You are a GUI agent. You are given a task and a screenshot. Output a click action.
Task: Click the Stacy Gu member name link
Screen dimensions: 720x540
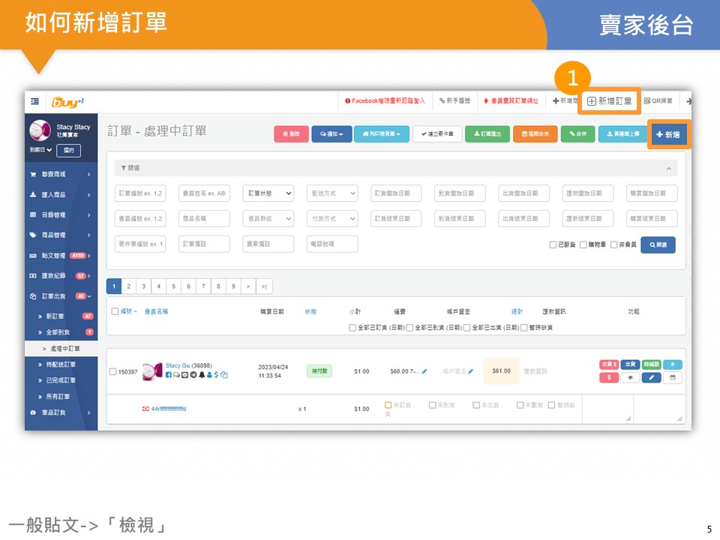coord(177,364)
